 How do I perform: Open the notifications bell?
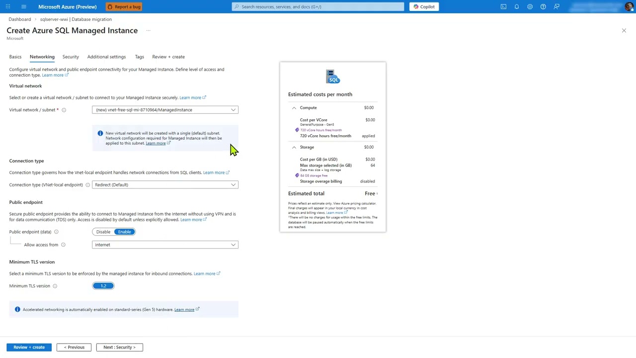click(x=517, y=6)
